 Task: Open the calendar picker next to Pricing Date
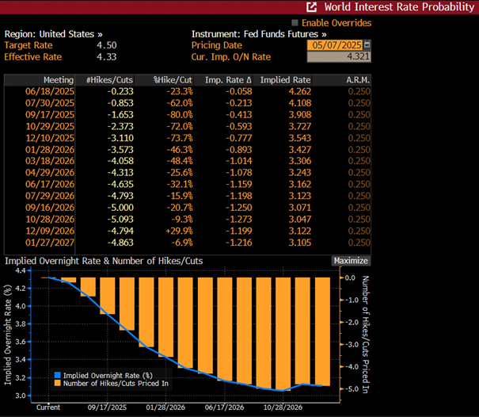[367, 45]
